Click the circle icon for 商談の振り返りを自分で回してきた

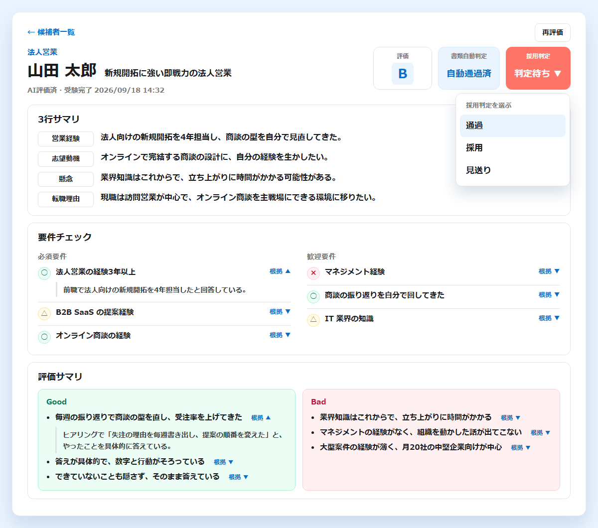tap(313, 296)
